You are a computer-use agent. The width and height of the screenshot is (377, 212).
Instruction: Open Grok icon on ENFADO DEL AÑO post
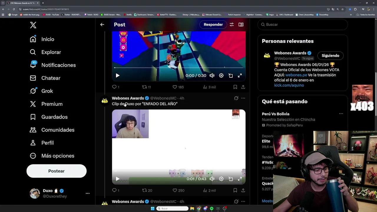[236, 98]
